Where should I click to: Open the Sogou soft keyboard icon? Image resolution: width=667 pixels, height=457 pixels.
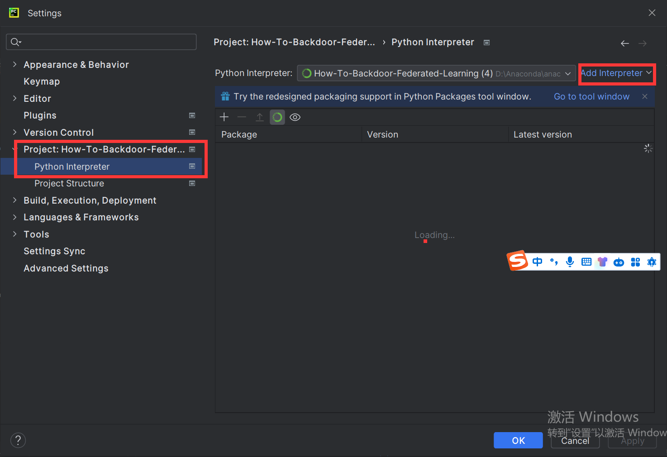pyautogui.click(x=586, y=262)
